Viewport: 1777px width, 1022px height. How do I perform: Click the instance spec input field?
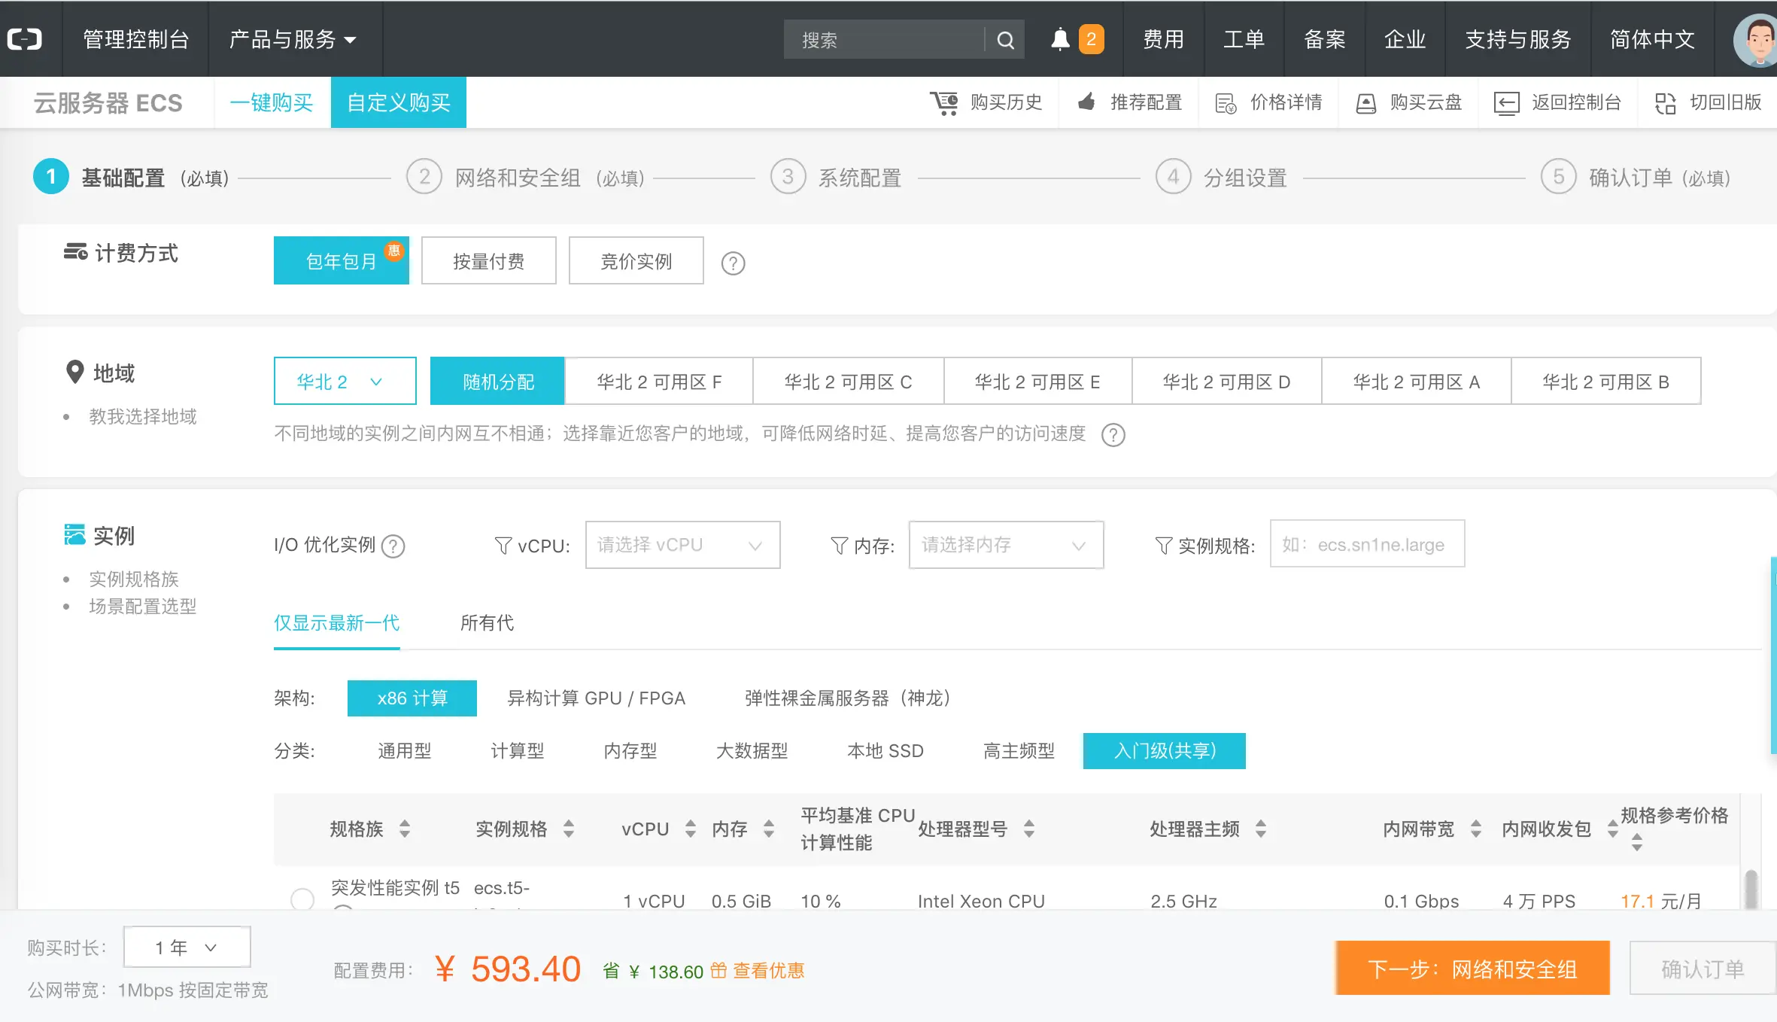click(1366, 545)
